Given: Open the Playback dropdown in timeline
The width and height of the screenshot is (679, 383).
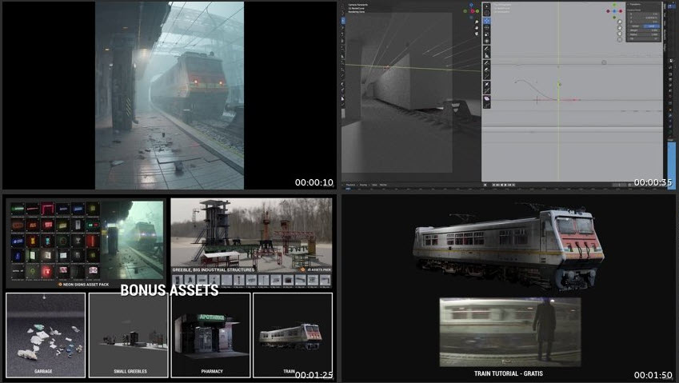Looking at the screenshot, I should (x=350, y=185).
